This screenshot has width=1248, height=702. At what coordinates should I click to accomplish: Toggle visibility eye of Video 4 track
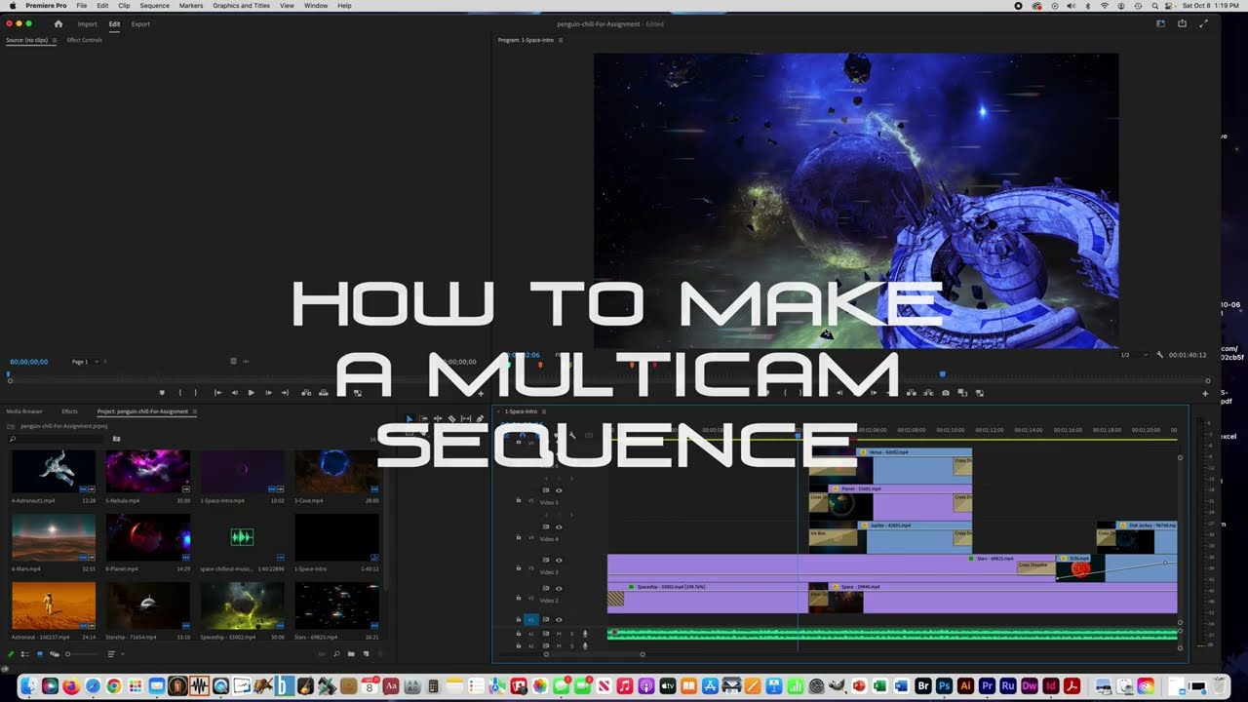tap(559, 527)
